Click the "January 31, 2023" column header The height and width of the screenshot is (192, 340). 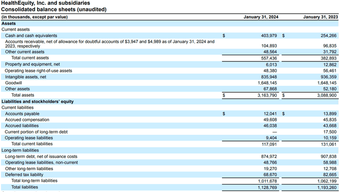click(x=320, y=17)
